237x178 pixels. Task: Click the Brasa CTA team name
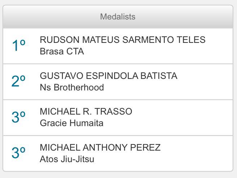click(62, 52)
